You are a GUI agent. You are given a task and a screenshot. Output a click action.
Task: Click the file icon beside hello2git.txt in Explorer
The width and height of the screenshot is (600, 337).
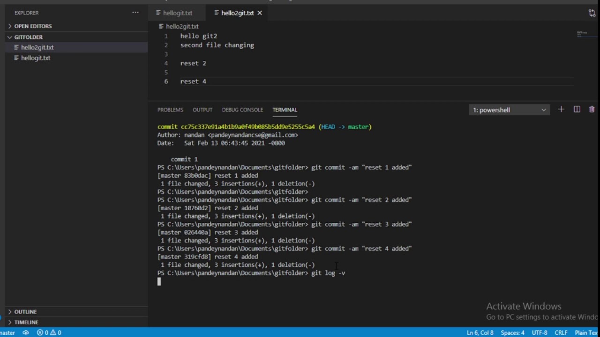tap(16, 47)
